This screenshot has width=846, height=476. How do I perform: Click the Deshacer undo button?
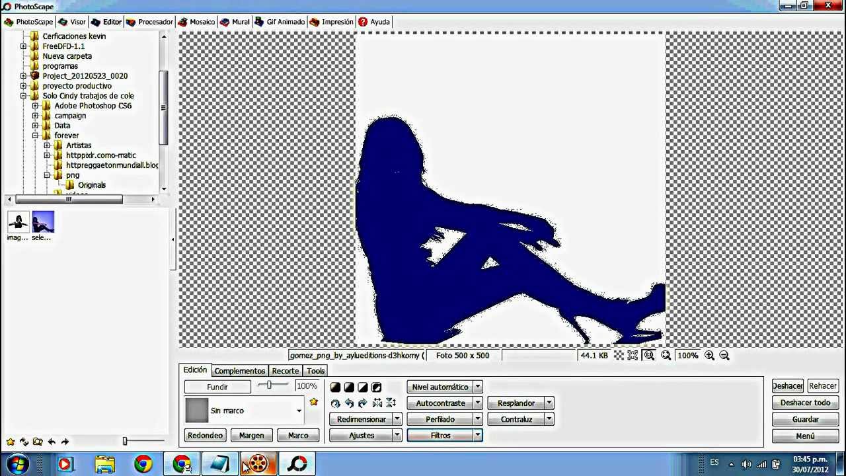click(787, 386)
